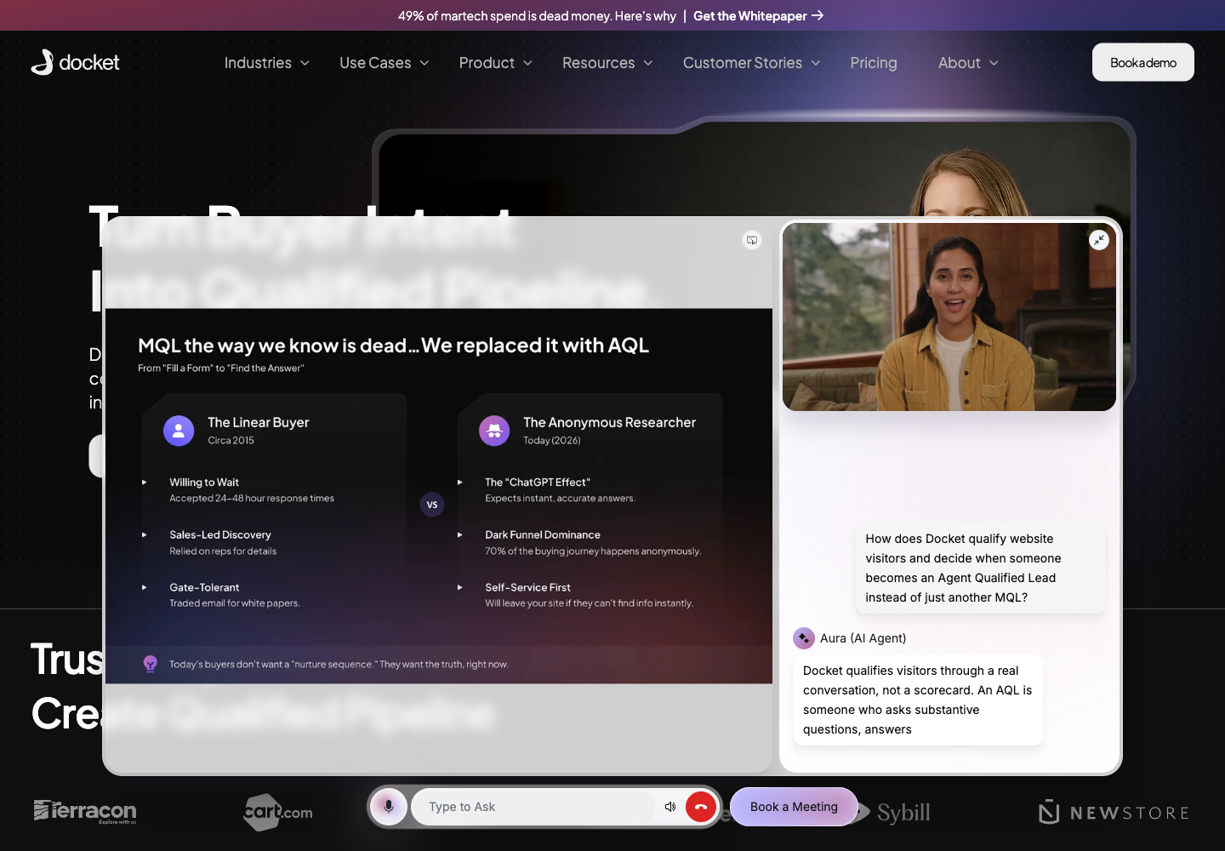Viewport: 1225px width, 851px height.
Task: Click the arrow after Get the Whitepaper
Action: pos(818,15)
